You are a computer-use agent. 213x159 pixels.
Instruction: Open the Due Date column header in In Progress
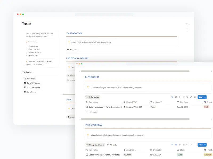coord(182,102)
